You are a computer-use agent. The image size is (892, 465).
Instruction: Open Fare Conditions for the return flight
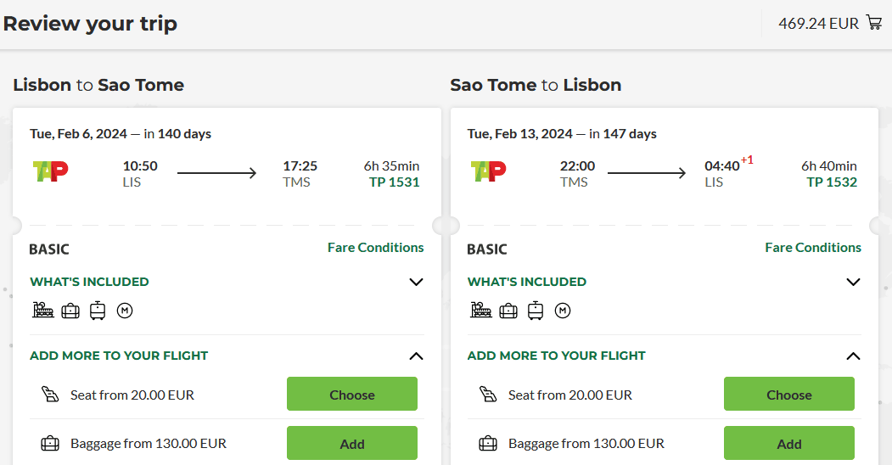tap(812, 248)
